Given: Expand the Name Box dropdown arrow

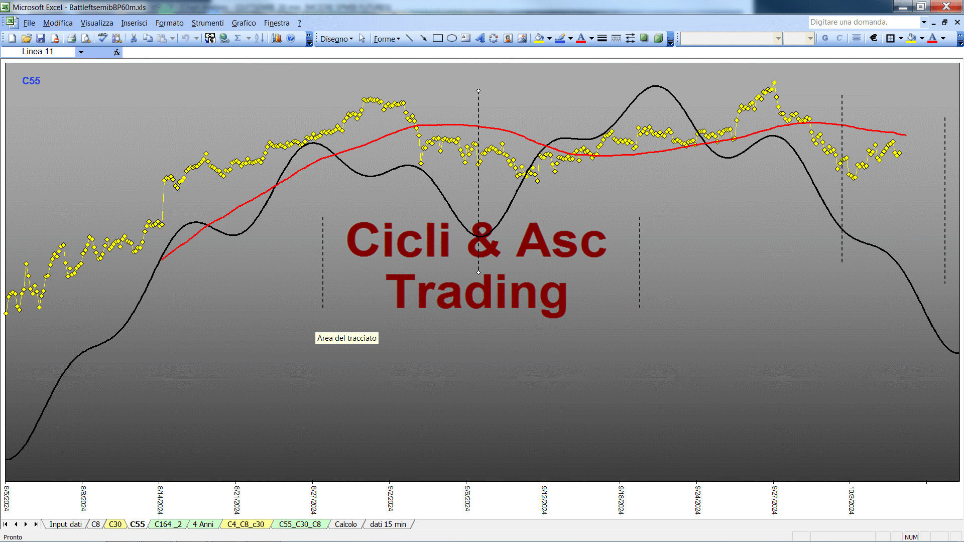Looking at the screenshot, I should click(81, 52).
